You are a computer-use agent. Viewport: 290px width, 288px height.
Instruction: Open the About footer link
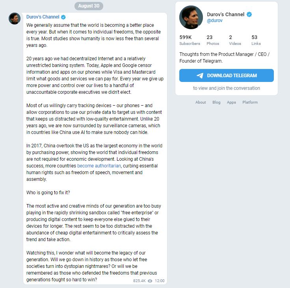point(201,102)
